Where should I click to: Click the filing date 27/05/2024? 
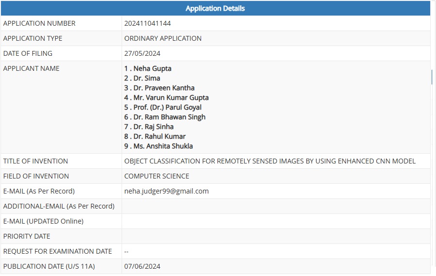pos(142,53)
